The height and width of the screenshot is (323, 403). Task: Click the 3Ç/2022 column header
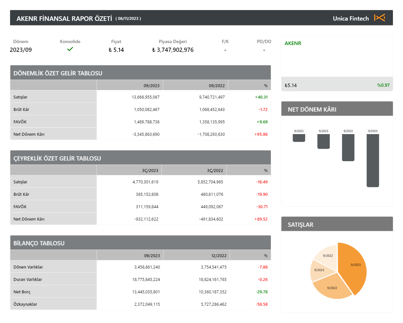215,170
